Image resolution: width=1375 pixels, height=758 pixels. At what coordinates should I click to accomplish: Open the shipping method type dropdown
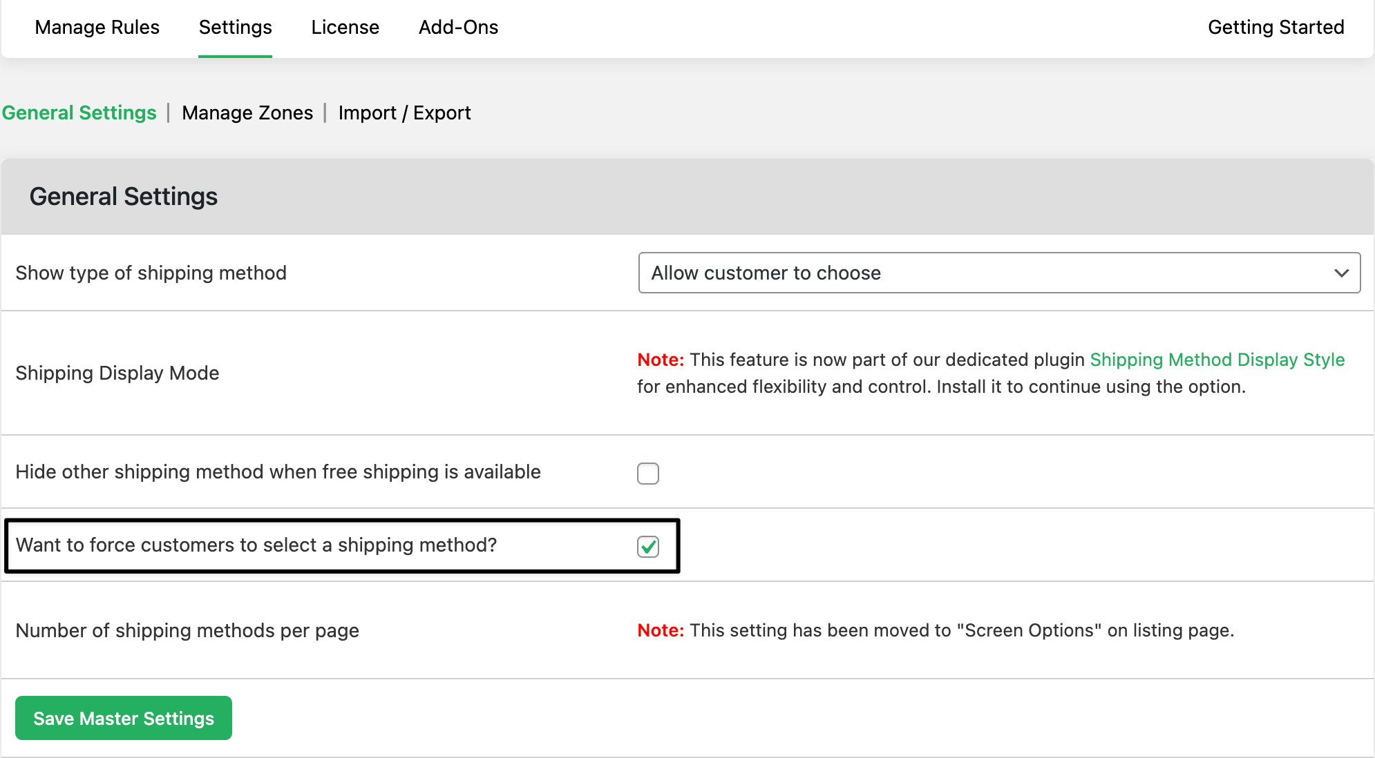click(x=999, y=273)
